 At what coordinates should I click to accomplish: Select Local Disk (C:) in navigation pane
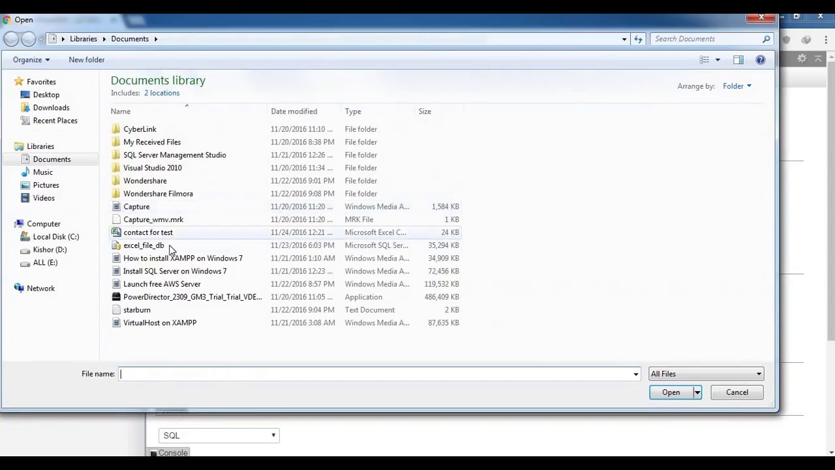pyautogui.click(x=56, y=237)
